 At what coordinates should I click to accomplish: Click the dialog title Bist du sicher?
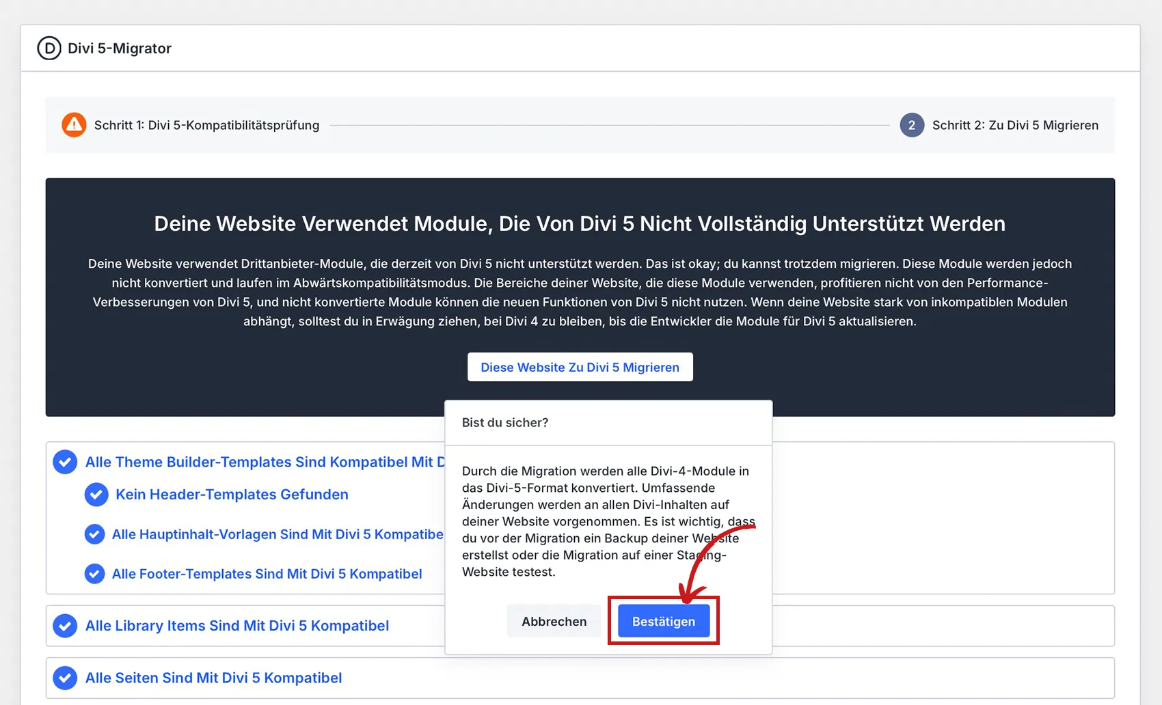click(x=504, y=422)
